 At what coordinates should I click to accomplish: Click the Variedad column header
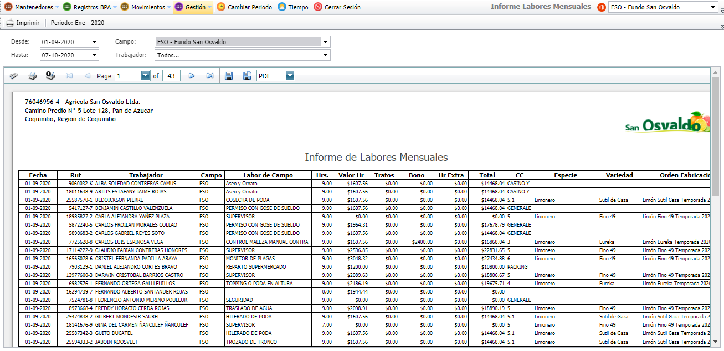tap(619, 175)
